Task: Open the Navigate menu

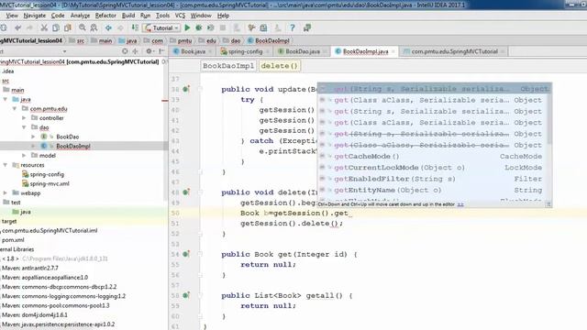Action: point(35,16)
